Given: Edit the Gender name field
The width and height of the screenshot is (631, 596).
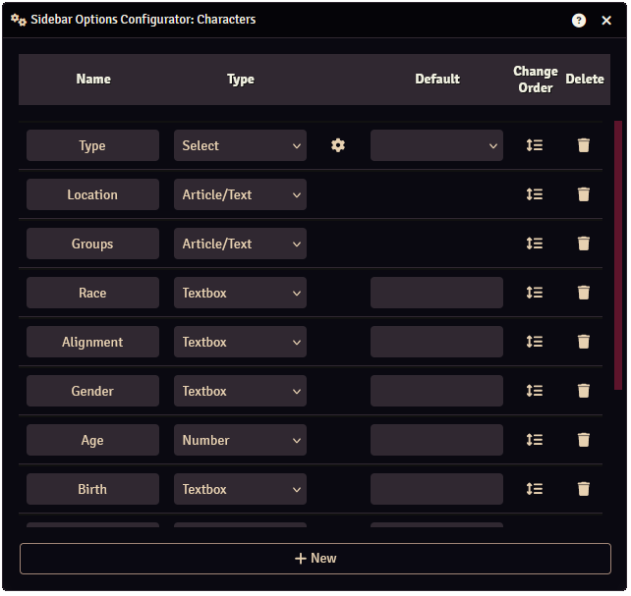Looking at the screenshot, I should click(x=92, y=391).
